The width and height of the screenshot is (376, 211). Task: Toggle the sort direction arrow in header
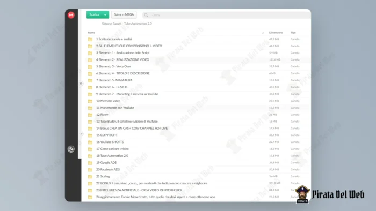[x=263, y=33]
